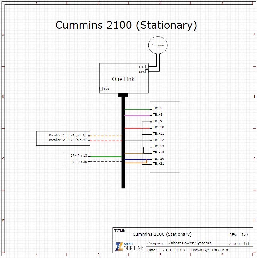Image resolution: width=257 pixels, height=258 pixels.
Task: Select the dark green wire to TB1-1
Action: pyautogui.click(x=138, y=109)
